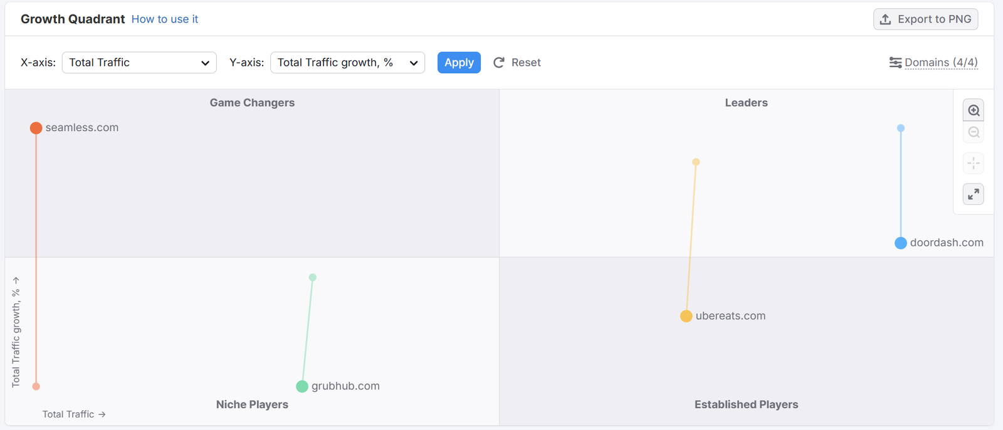Click the fullscreen expand arrows icon
The image size is (1003, 430).
point(974,194)
